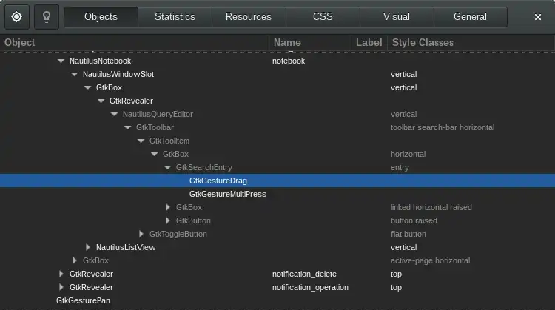
Task: Expand the GtkButton tree item
Action: [x=168, y=220]
